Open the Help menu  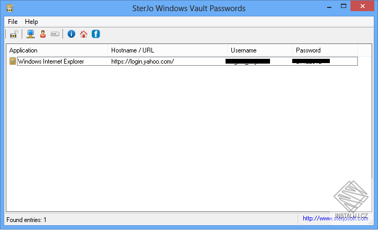(31, 22)
